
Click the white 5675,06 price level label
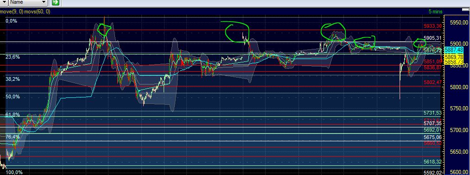click(x=432, y=138)
